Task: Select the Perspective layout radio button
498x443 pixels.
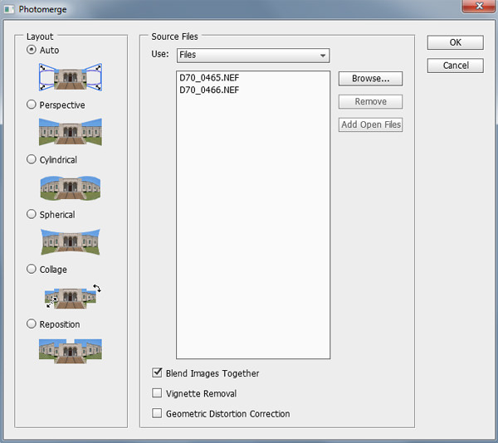Action: pos(32,105)
